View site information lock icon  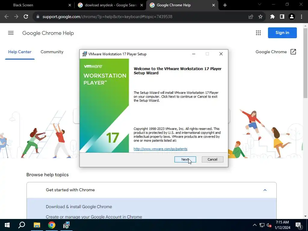tap(38, 17)
